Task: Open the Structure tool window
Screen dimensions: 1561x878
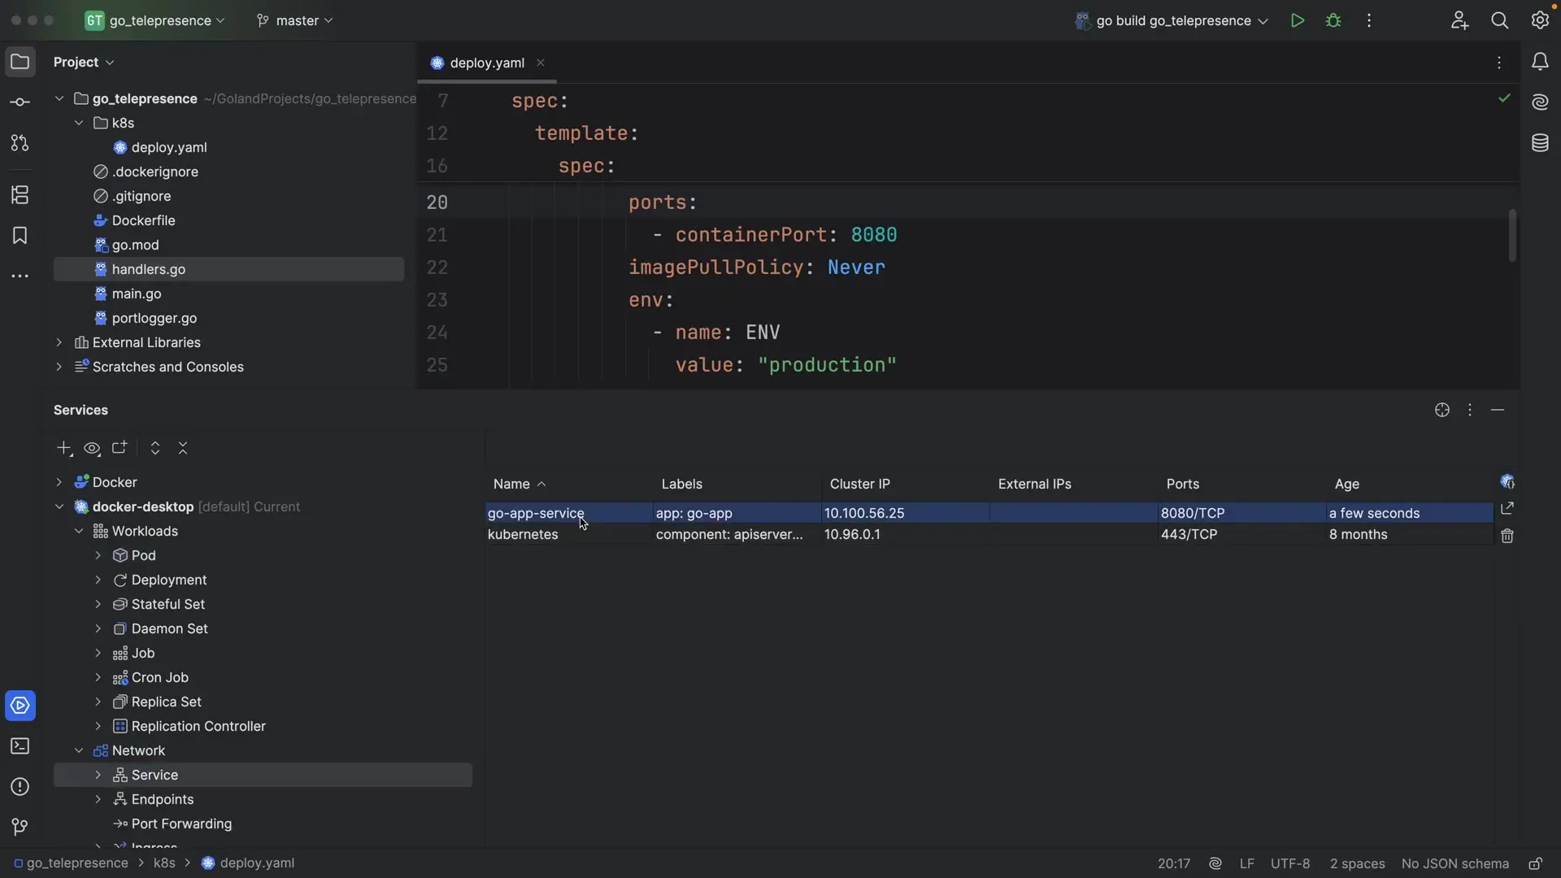Action: pyautogui.click(x=20, y=195)
